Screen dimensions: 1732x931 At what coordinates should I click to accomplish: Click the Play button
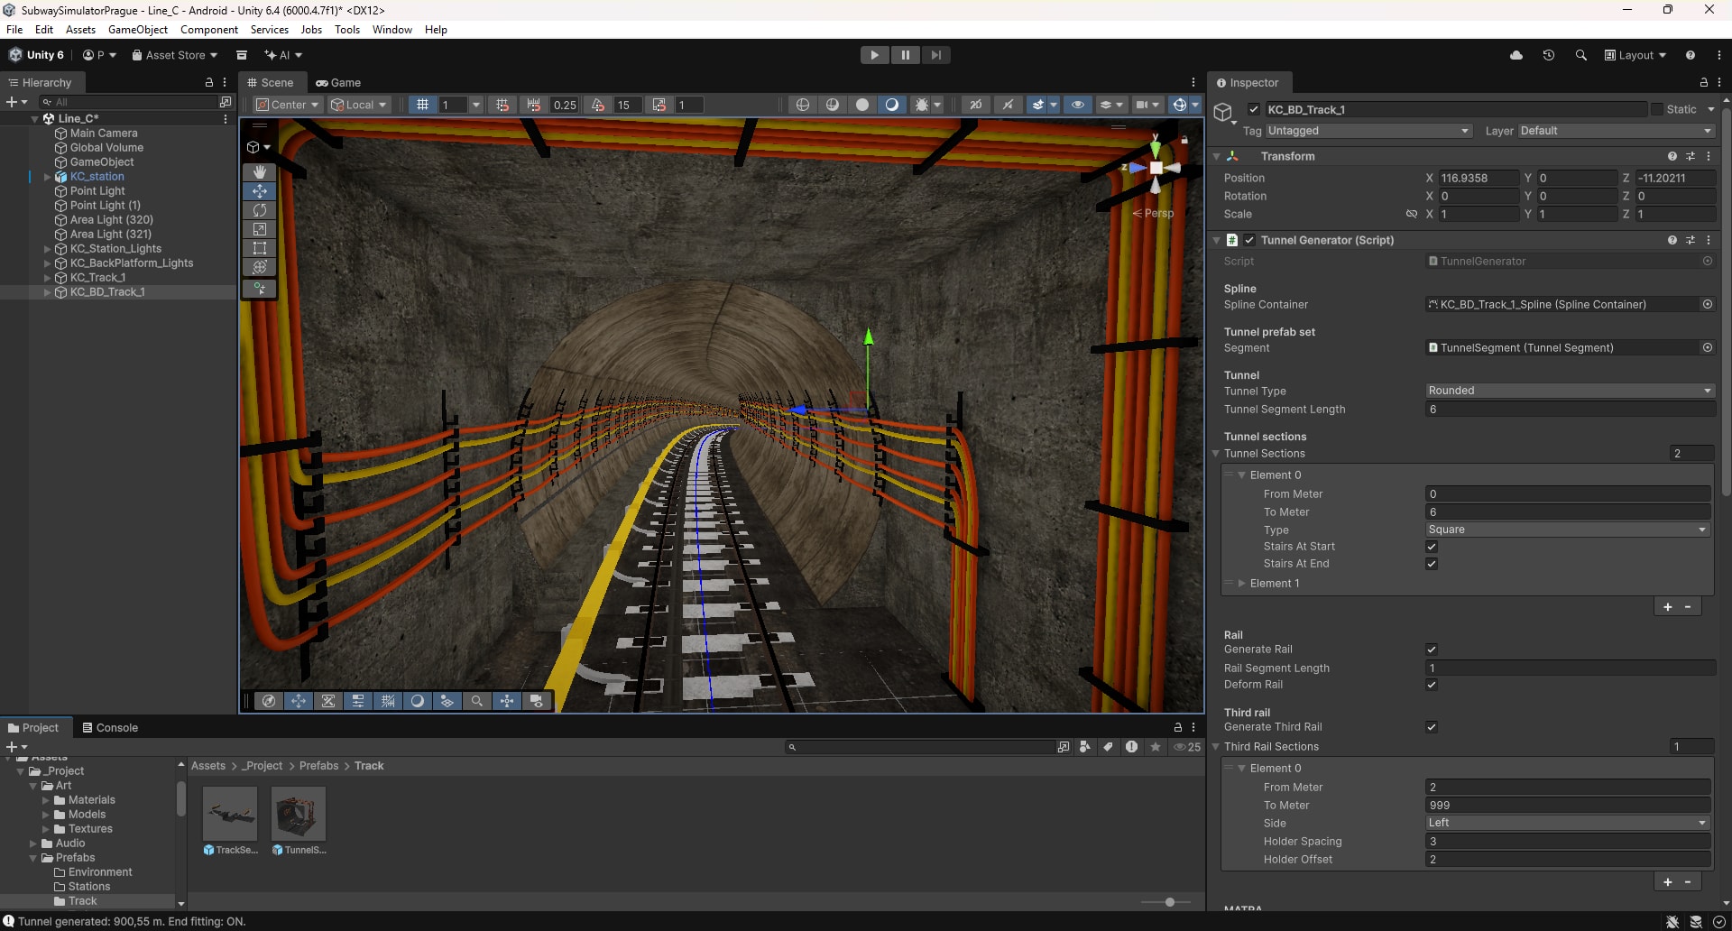click(x=874, y=55)
